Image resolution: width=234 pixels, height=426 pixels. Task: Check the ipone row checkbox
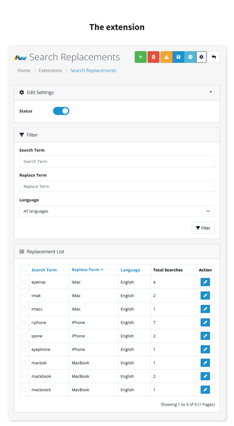pos(24,336)
